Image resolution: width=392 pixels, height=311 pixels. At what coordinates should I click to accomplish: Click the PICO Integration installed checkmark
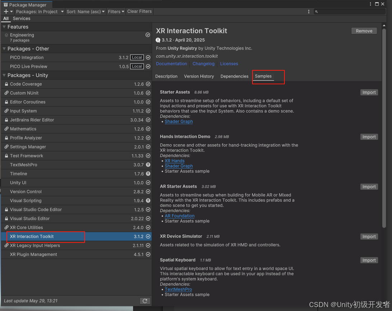coord(148,57)
